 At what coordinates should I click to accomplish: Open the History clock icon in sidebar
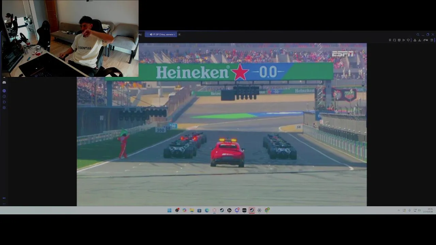pyautogui.click(x=4, y=96)
